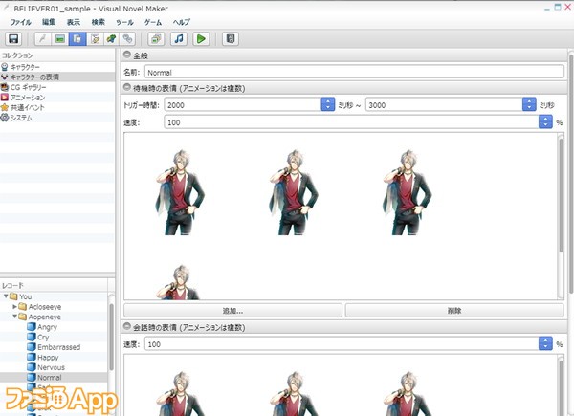
Task: Open the ゲーム menu
Action: click(153, 22)
